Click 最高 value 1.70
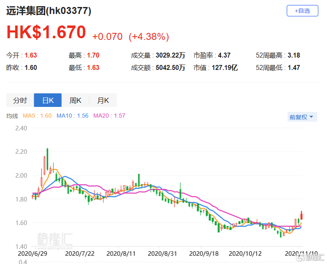This screenshot has height=264, width=327. (x=93, y=55)
